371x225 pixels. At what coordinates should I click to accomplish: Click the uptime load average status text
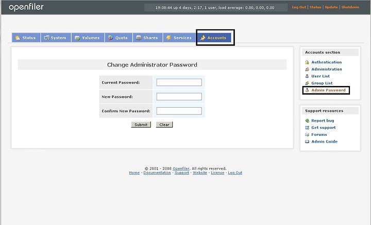click(x=215, y=8)
